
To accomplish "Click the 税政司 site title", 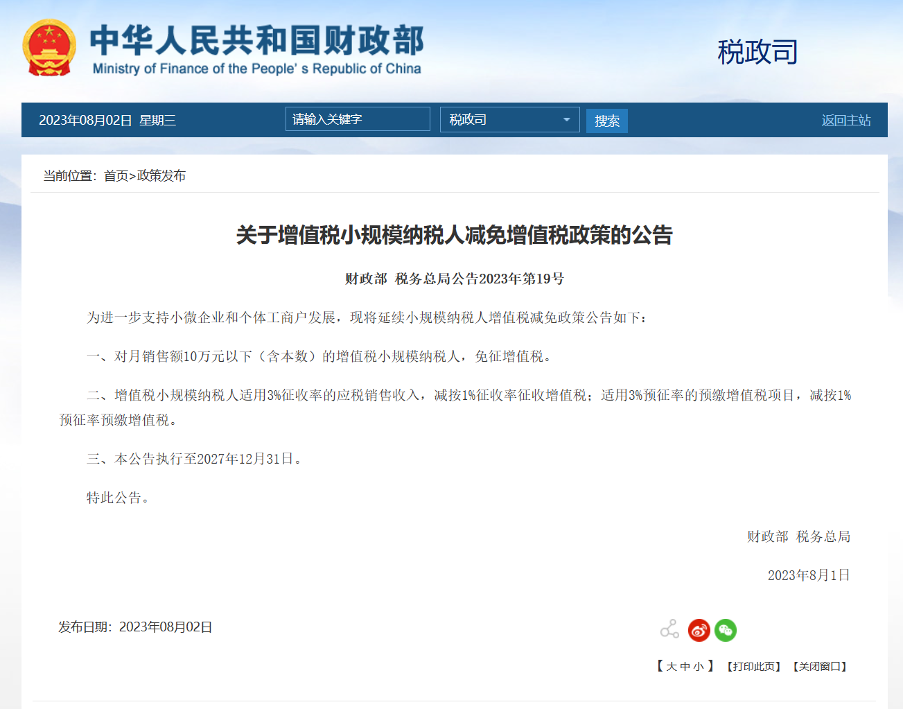I will [x=758, y=51].
